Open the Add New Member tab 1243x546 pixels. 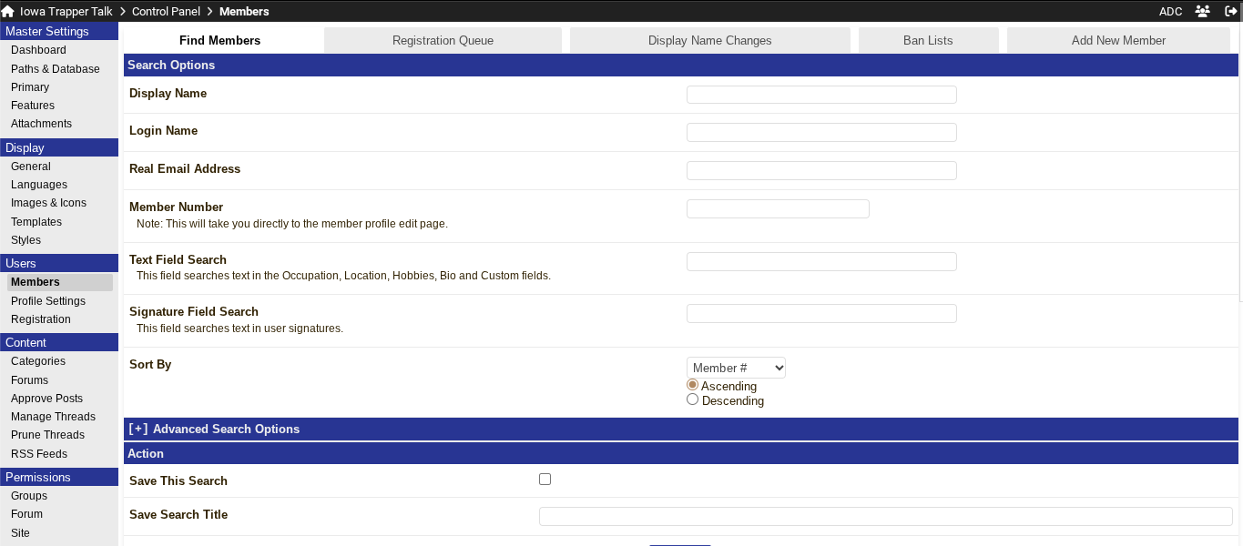coord(1118,40)
